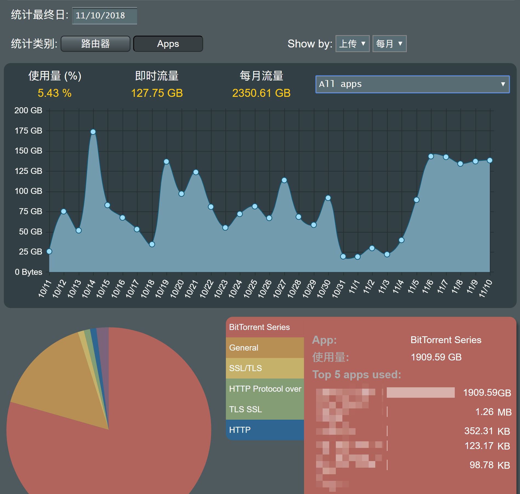The image size is (520, 494).
Task: Click the 10/30 data point on chart
Action: coord(328,198)
